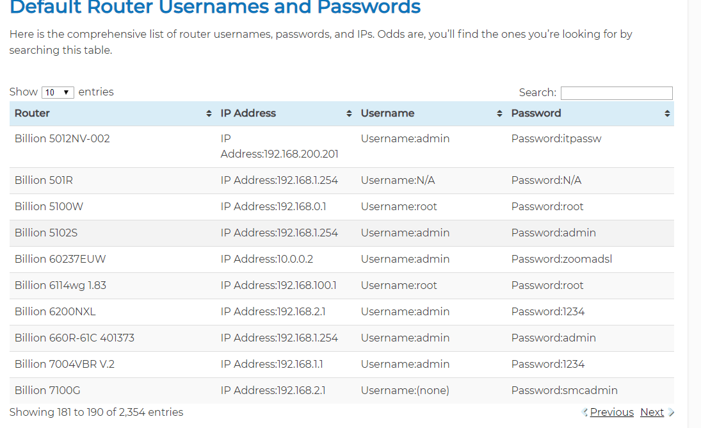
Task: Click the Router column header label
Action: (x=32, y=113)
